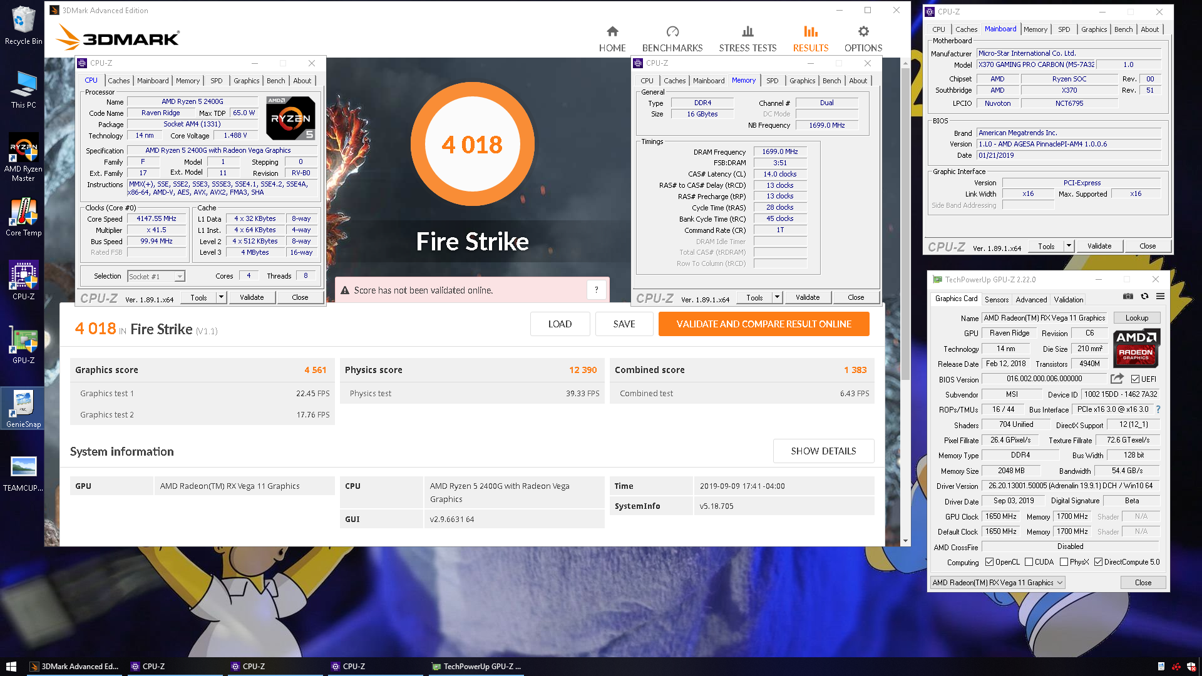
Task: Take a GPU-Z screenshot with camera icon
Action: coord(1128,297)
